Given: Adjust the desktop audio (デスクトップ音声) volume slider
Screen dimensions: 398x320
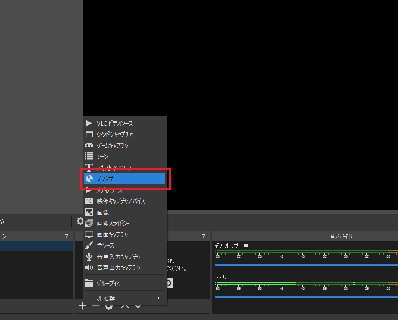Looking at the screenshot, I should coord(306,265).
